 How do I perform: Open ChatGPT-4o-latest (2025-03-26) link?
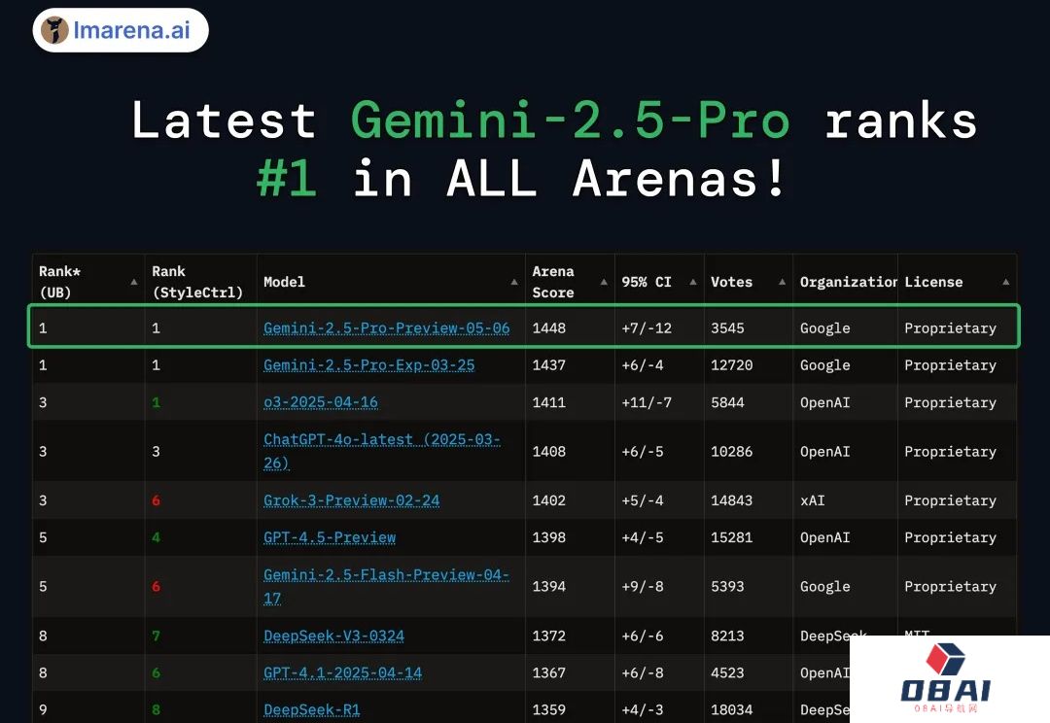(x=382, y=451)
